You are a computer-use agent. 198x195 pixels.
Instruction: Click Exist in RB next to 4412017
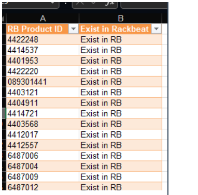[x=120, y=134]
